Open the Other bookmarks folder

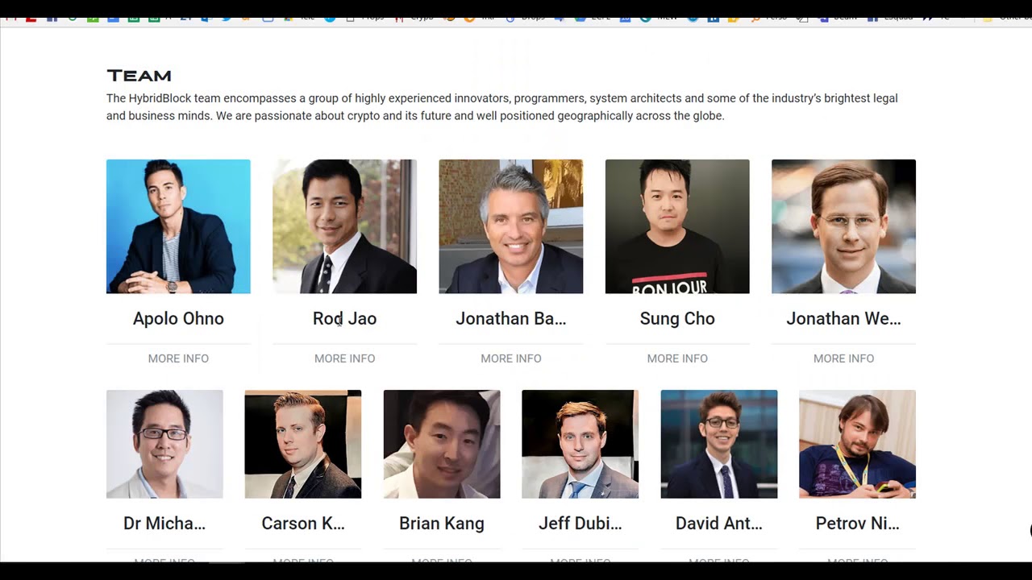[x=1006, y=17]
